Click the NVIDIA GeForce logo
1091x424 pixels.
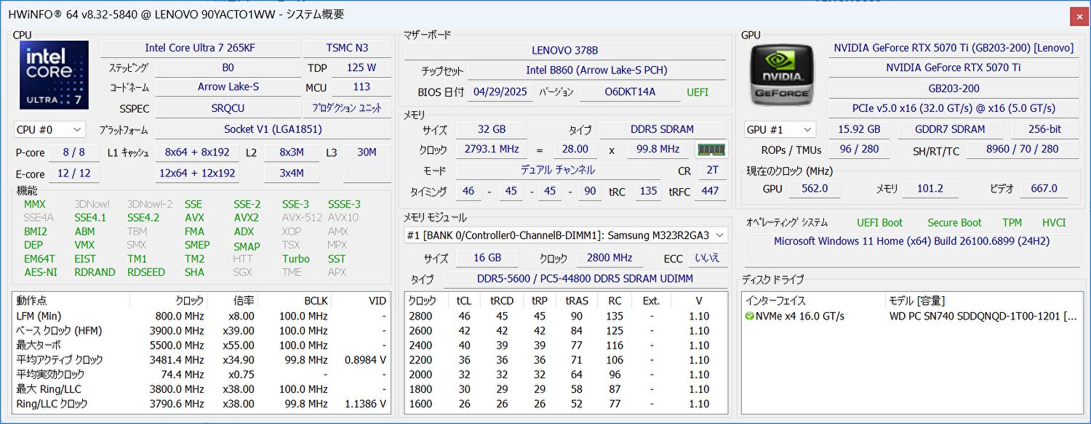pos(782,76)
